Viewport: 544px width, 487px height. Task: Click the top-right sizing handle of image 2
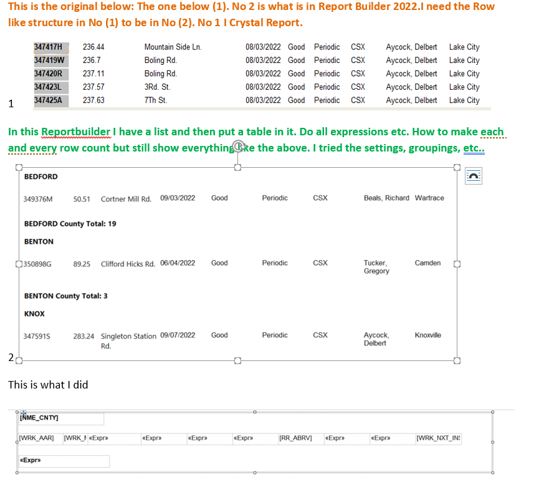[x=457, y=167]
